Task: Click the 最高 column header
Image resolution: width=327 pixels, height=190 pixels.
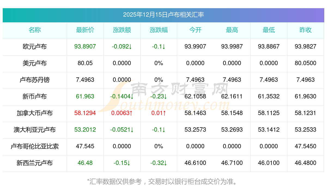Action: [232, 30]
